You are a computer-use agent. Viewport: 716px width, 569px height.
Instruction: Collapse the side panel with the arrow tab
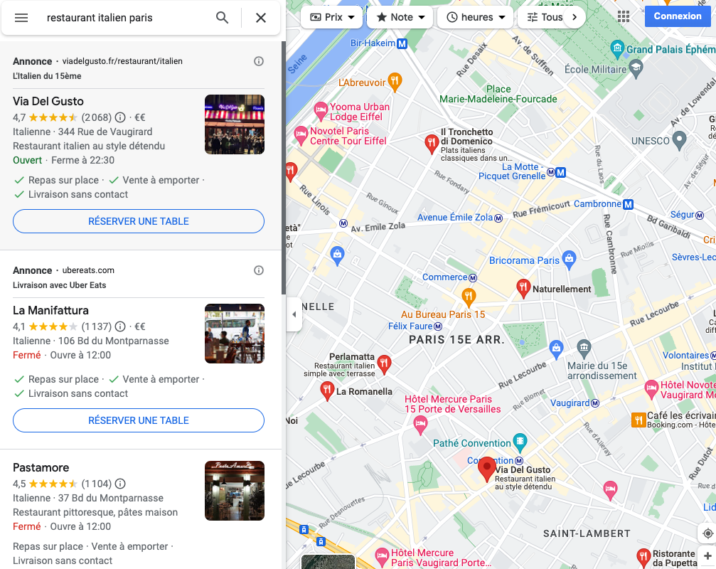pyautogui.click(x=294, y=314)
